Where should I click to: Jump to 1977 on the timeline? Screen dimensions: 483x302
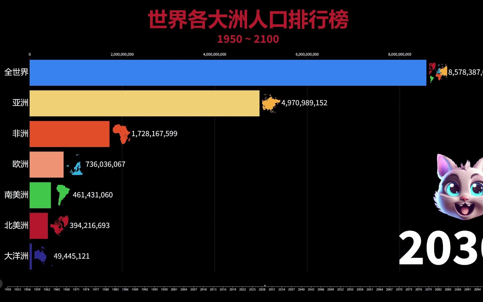[x=96, y=289]
